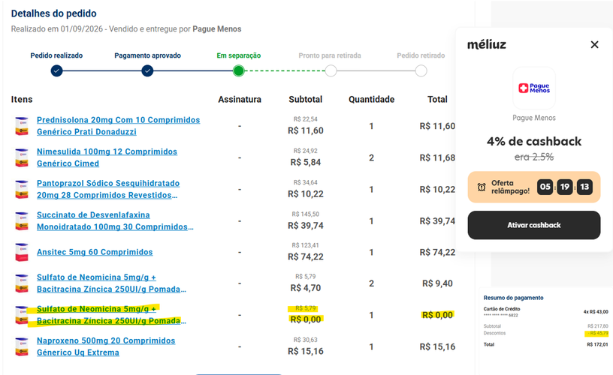Click Pague Menos seller name in order subtitle
Viewport: 613px width, 375px height.
pyautogui.click(x=217, y=29)
